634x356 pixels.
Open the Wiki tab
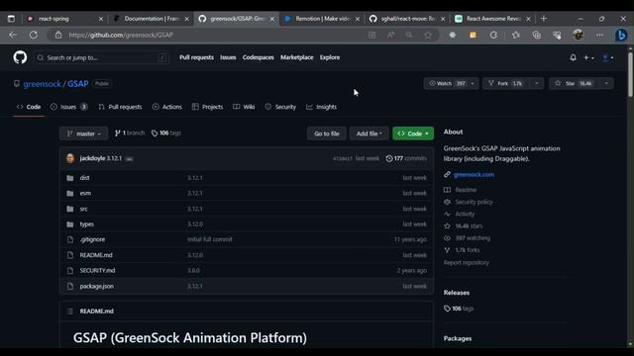[x=244, y=107]
